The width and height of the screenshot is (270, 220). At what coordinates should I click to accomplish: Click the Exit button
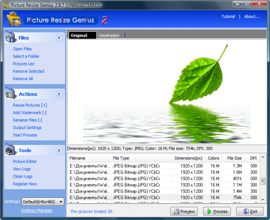pos(250,211)
